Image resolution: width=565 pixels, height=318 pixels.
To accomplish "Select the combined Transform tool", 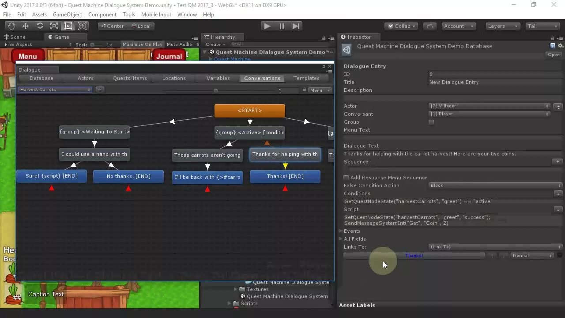I will 82,26.
